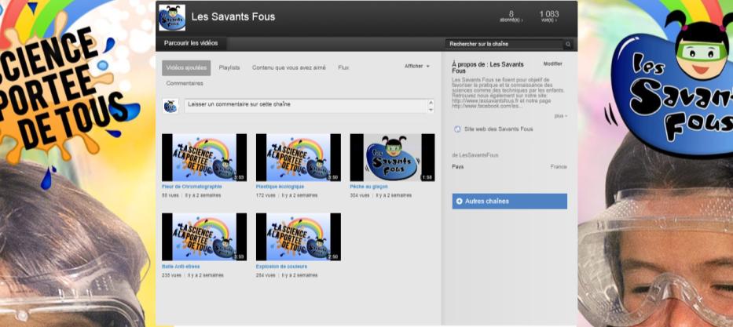733x327 pixels.
Task: Open the abonné(s) subscriber count
Action: pyautogui.click(x=511, y=16)
